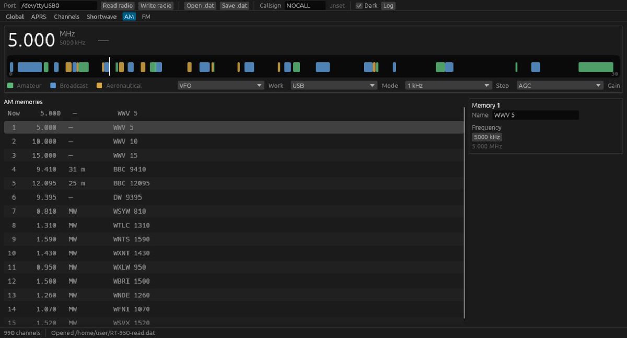Select the WNDE 1260 memory row
This screenshot has width=627, height=338.
pos(234,295)
